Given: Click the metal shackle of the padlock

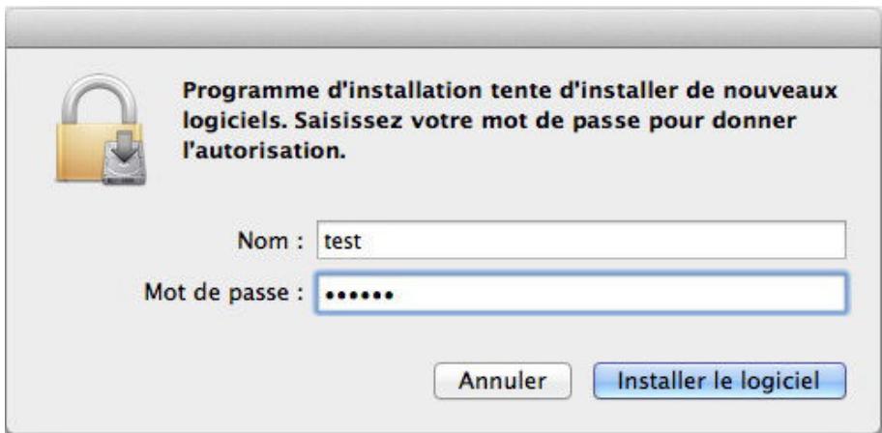Looking at the screenshot, I should pyautogui.click(x=101, y=96).
